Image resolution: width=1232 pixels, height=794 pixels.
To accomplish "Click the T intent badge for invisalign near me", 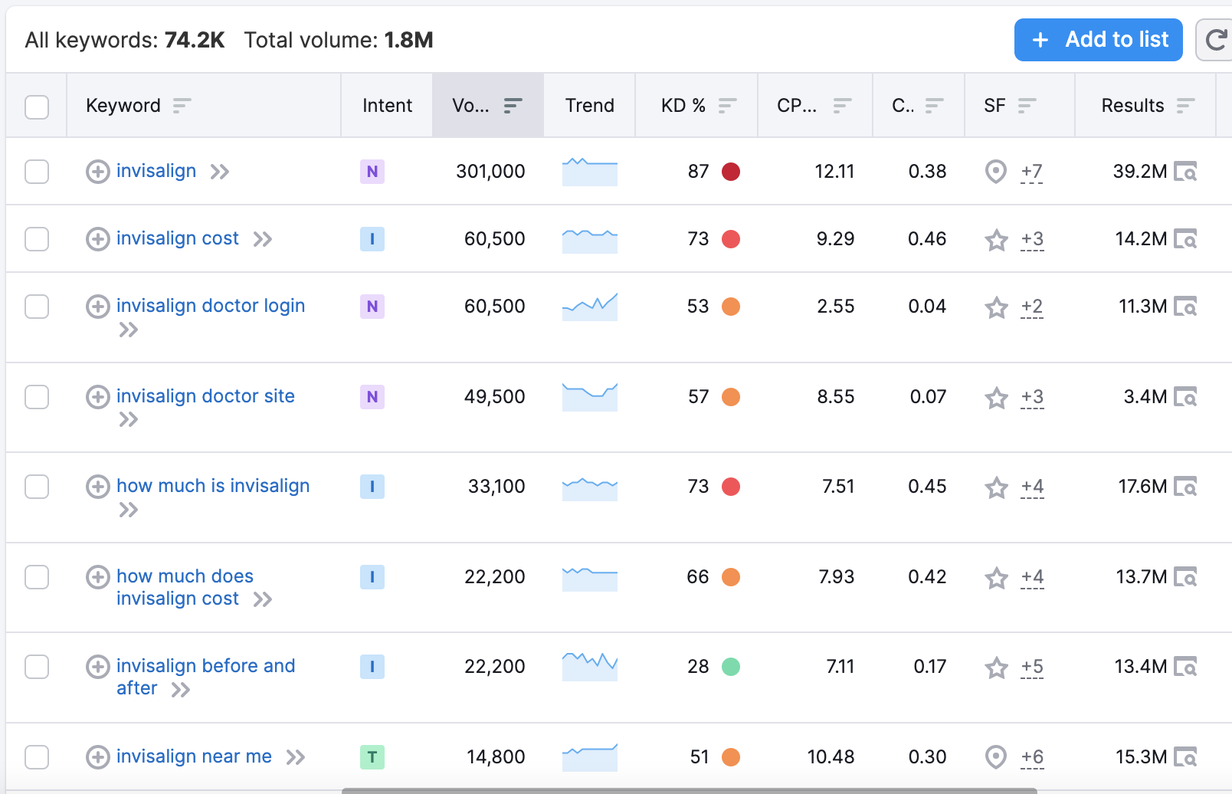I will 372,757.
